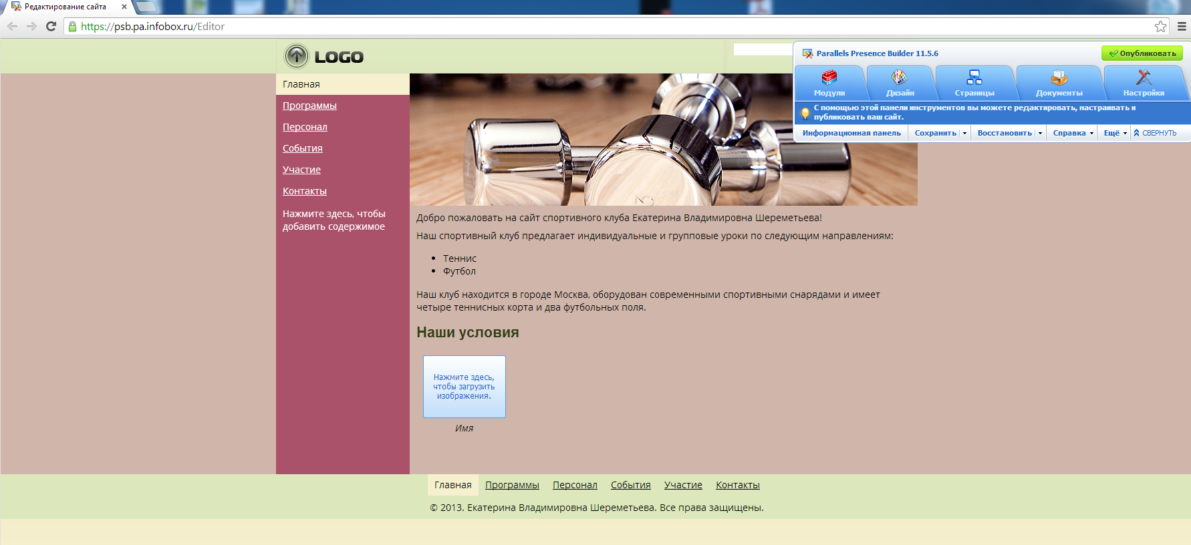
Task: Click the LOGO upload arrow image
Action: click(297, 57)
